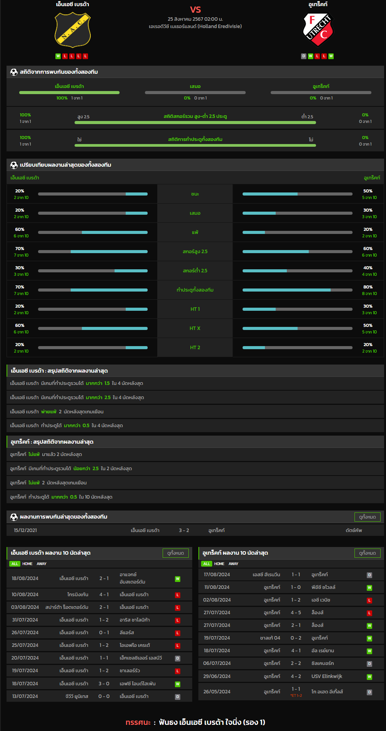Select AWAY filter in NAC Breda last 10 matches

[x=42, y=564]
